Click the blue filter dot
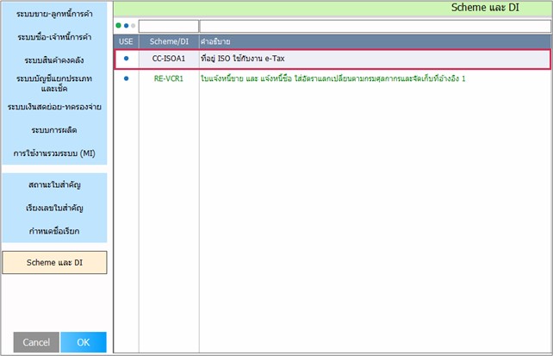 (126, 25)
